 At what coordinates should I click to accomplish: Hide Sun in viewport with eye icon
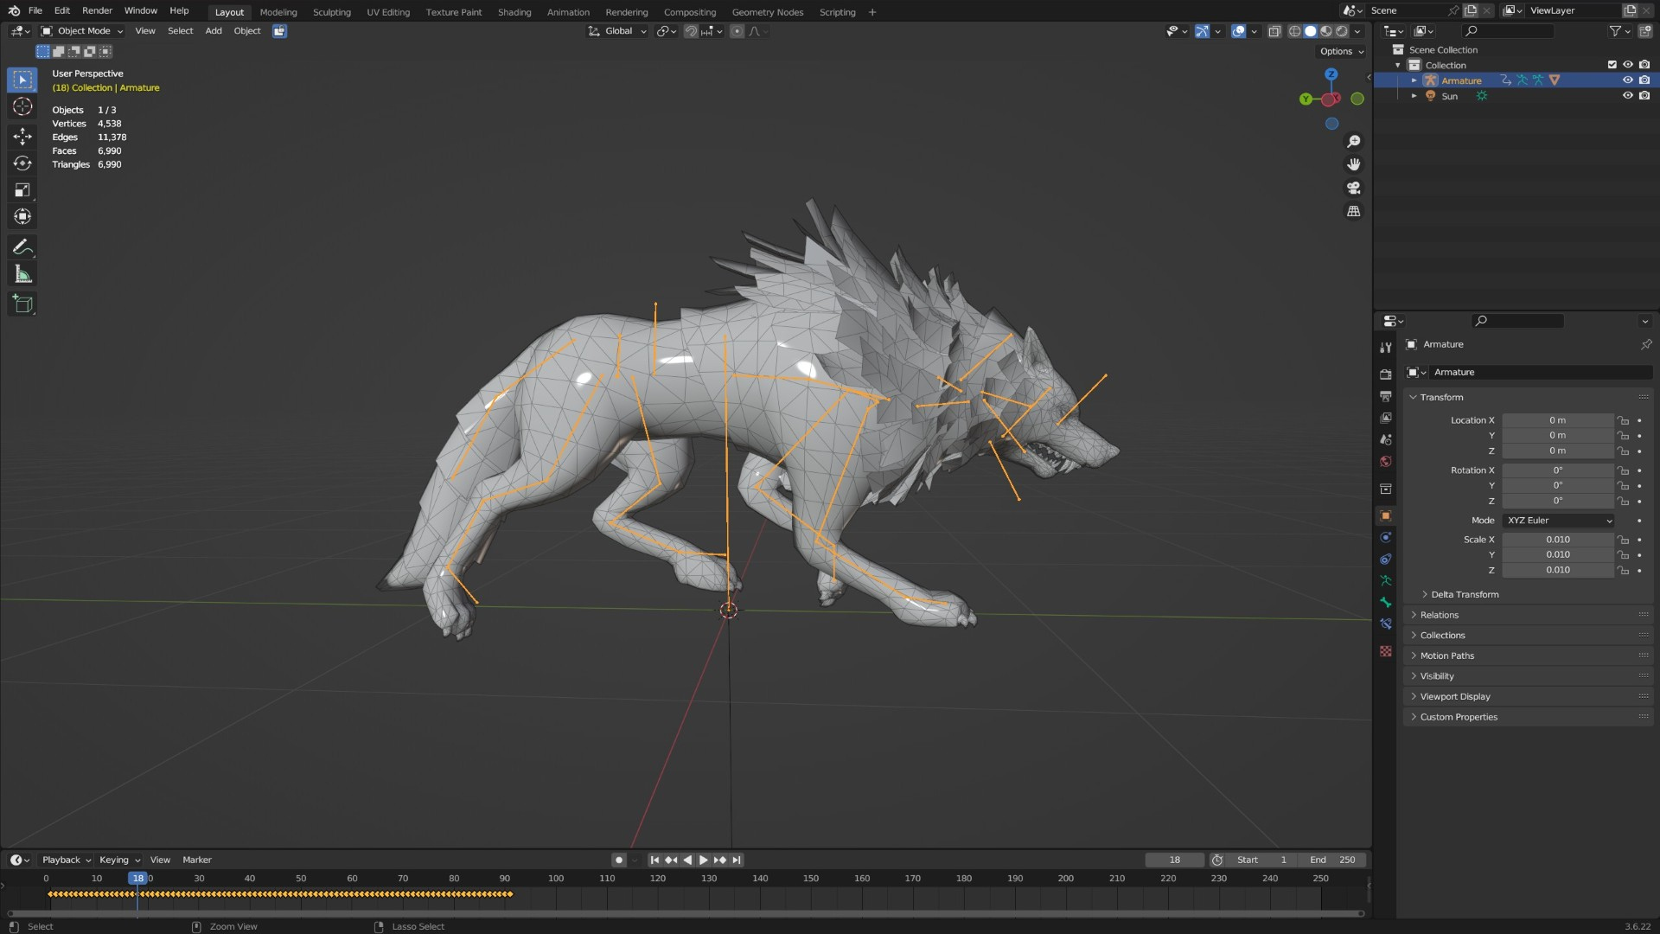point(1627,96)
